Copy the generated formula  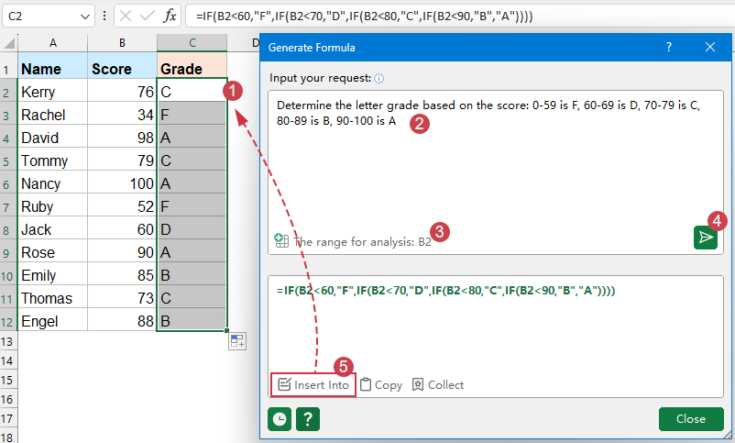(x=380, y=385)
